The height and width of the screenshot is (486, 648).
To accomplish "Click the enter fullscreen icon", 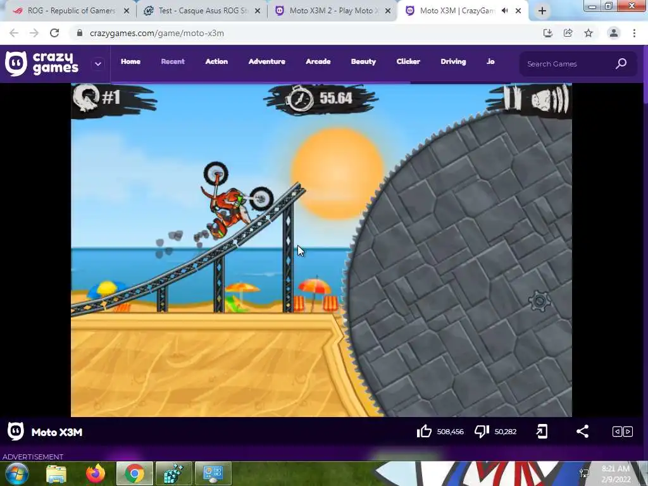I will pos(542,432).
